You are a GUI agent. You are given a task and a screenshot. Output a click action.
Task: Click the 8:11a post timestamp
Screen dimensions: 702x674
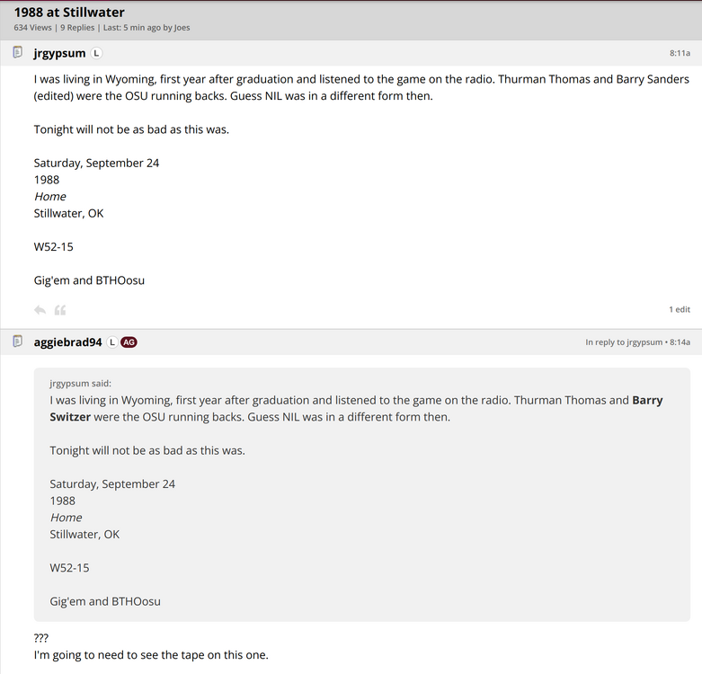680,54
